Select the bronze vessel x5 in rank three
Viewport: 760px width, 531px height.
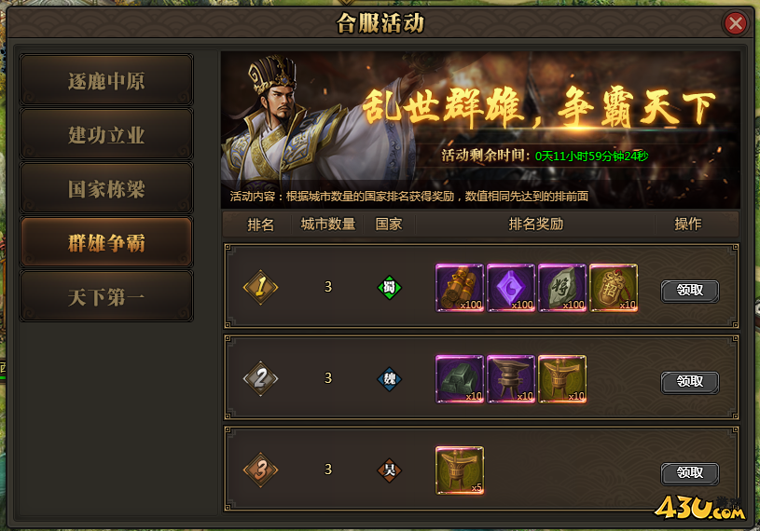(x=460, y=470)
